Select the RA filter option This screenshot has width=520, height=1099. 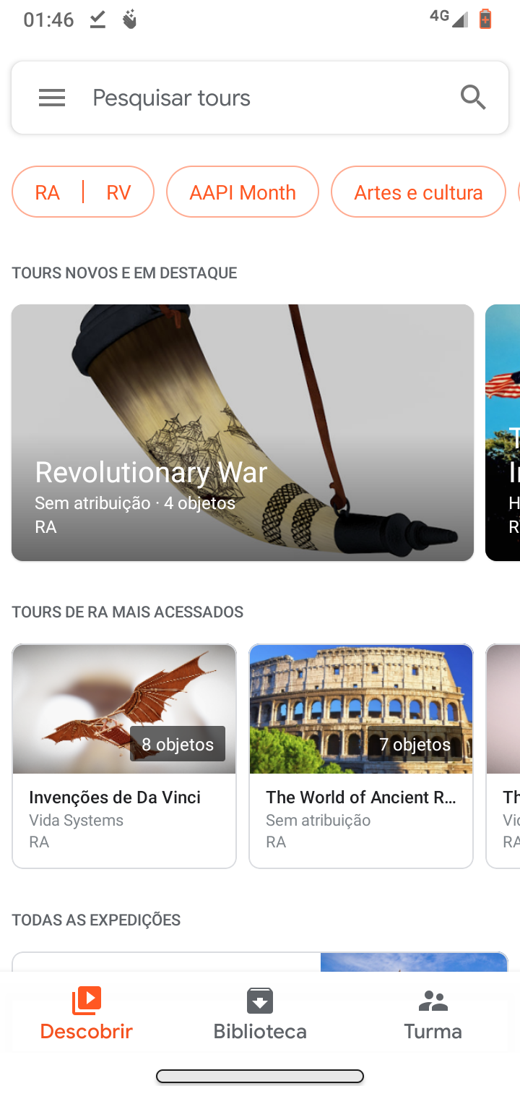tap(48, 192)
